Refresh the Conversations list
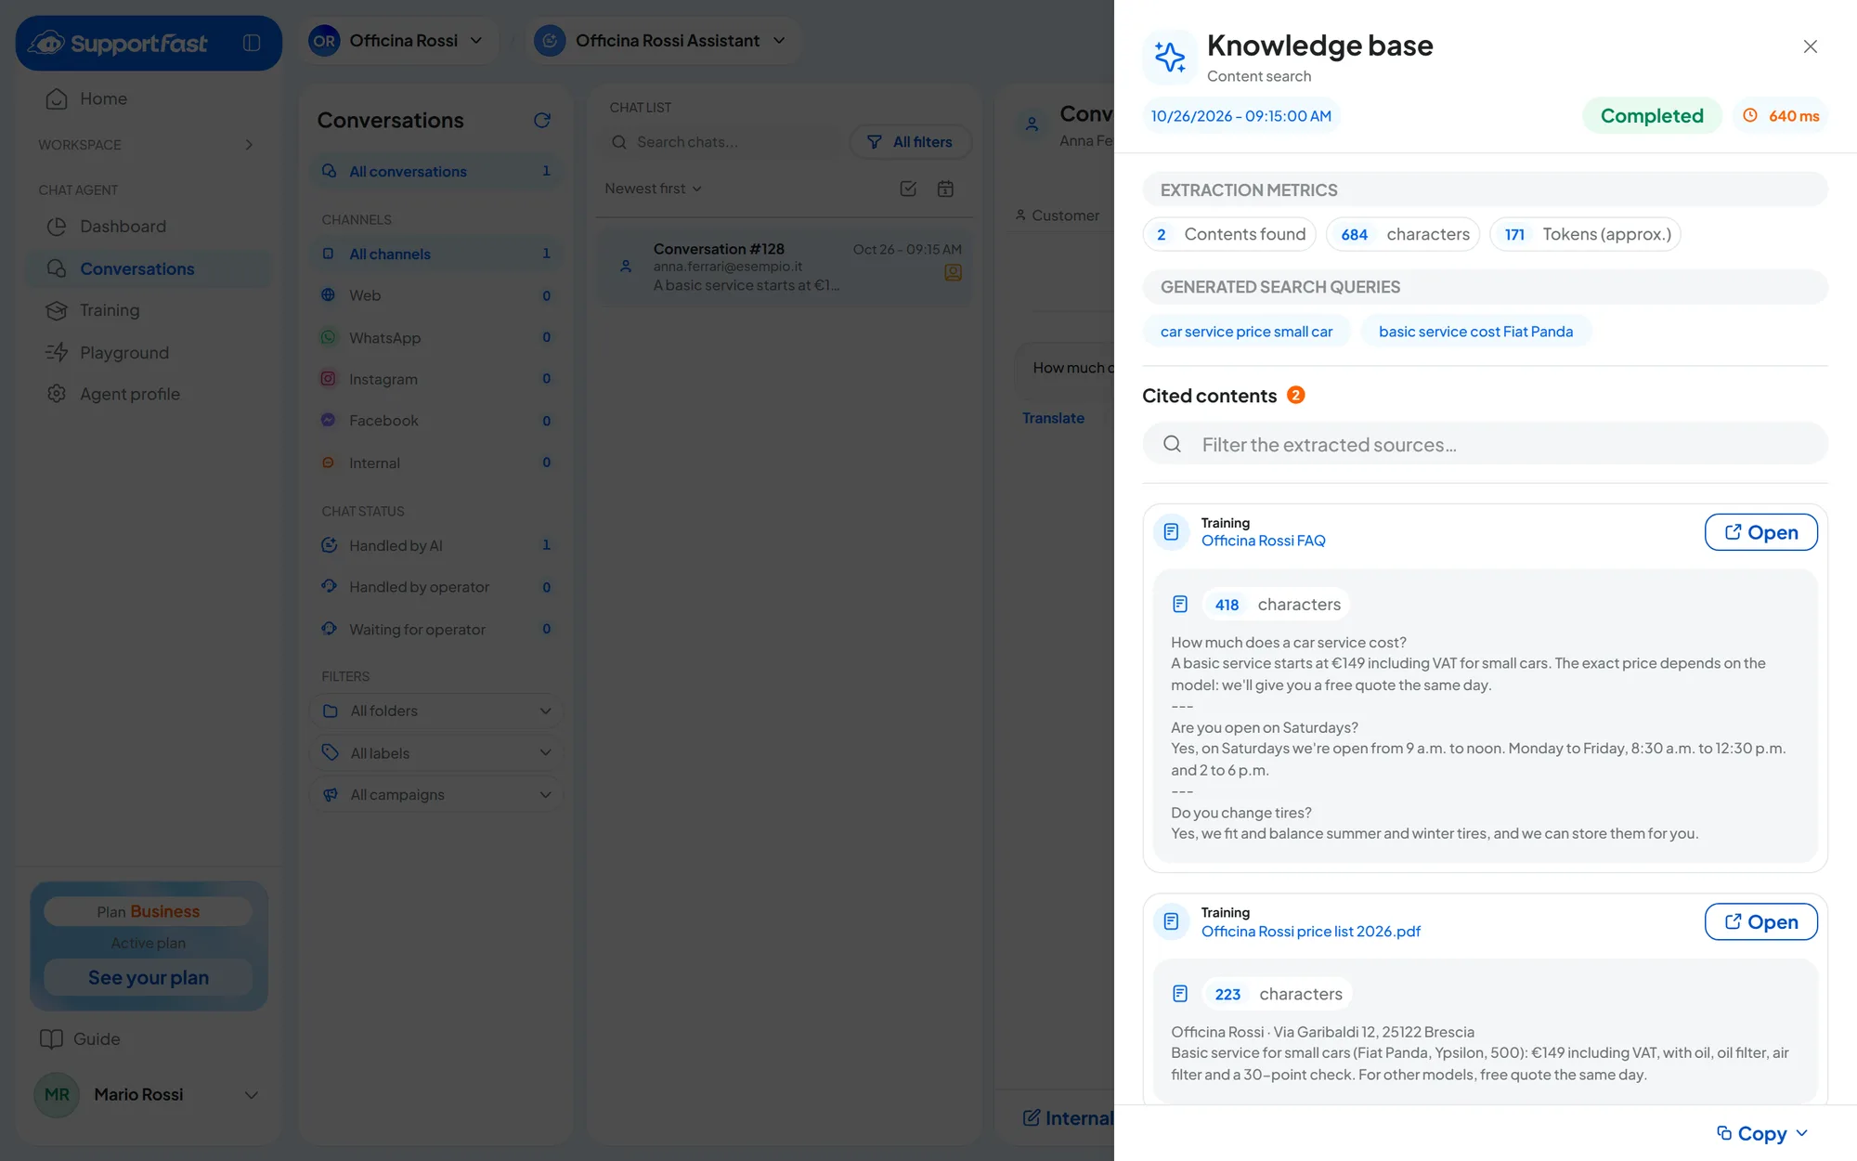Image resolution: width=1857 pixels, height=1161 pixels. pos(542,120)
